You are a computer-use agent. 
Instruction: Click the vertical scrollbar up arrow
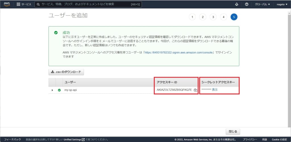tap(289, 13)
